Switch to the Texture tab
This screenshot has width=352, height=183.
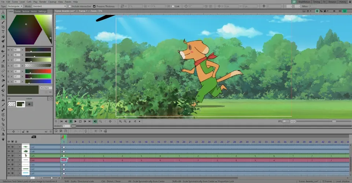tap(26, 11)
